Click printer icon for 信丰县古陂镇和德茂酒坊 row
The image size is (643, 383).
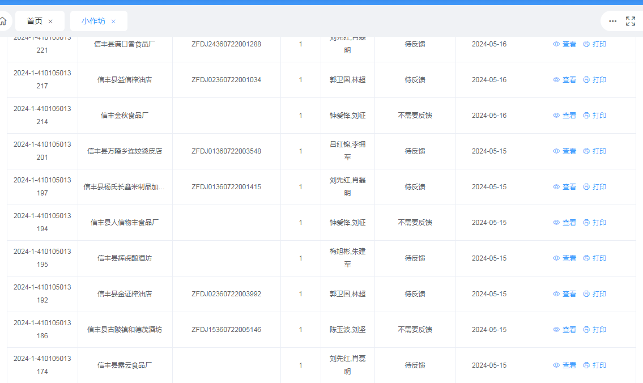(586, 330)
